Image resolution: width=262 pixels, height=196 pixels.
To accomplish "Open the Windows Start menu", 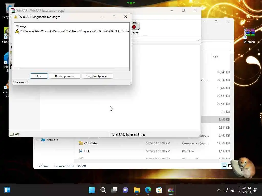I will (x=92, y=190).
